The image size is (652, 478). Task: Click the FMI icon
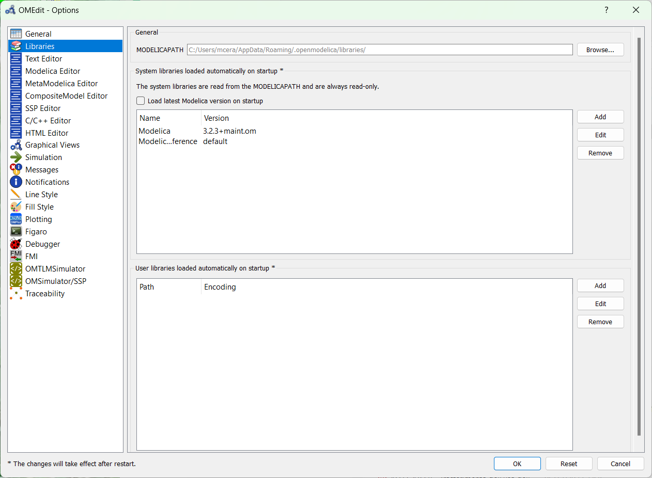tap(16, 257)
